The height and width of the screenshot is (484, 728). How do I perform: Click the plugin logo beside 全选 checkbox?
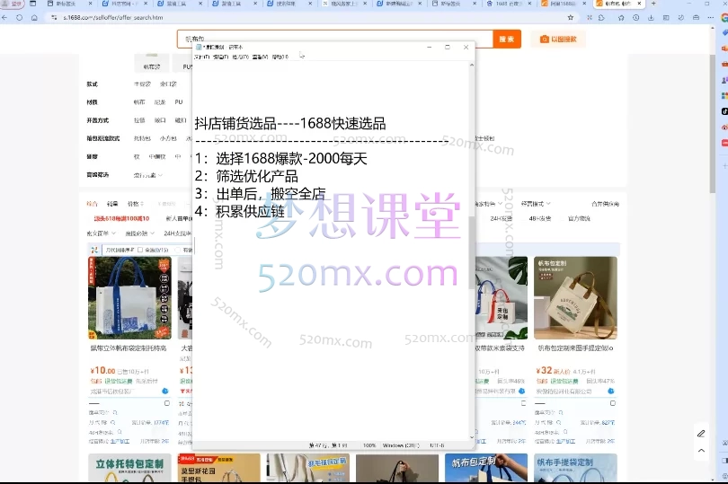point(94,250)
